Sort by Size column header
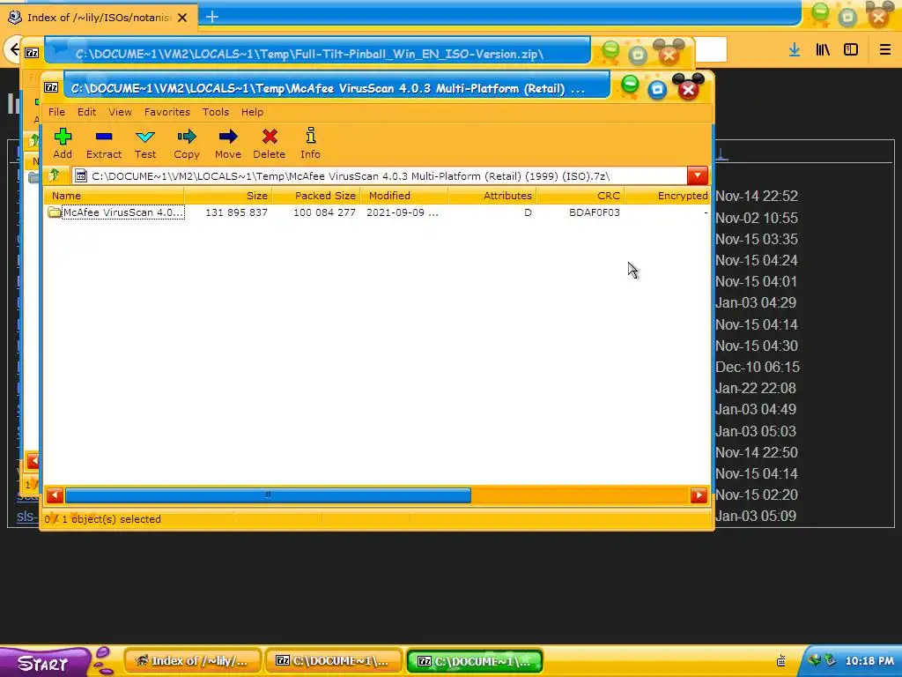 click(x=228, y=196)
